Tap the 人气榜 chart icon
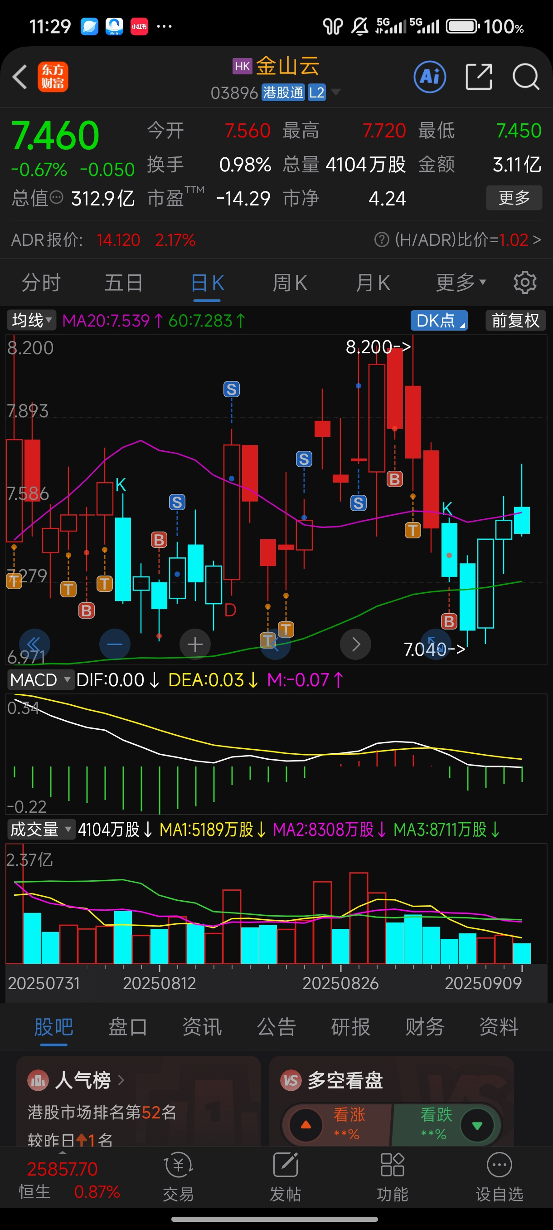The image size is (553, 1230). click(38, 1080)
